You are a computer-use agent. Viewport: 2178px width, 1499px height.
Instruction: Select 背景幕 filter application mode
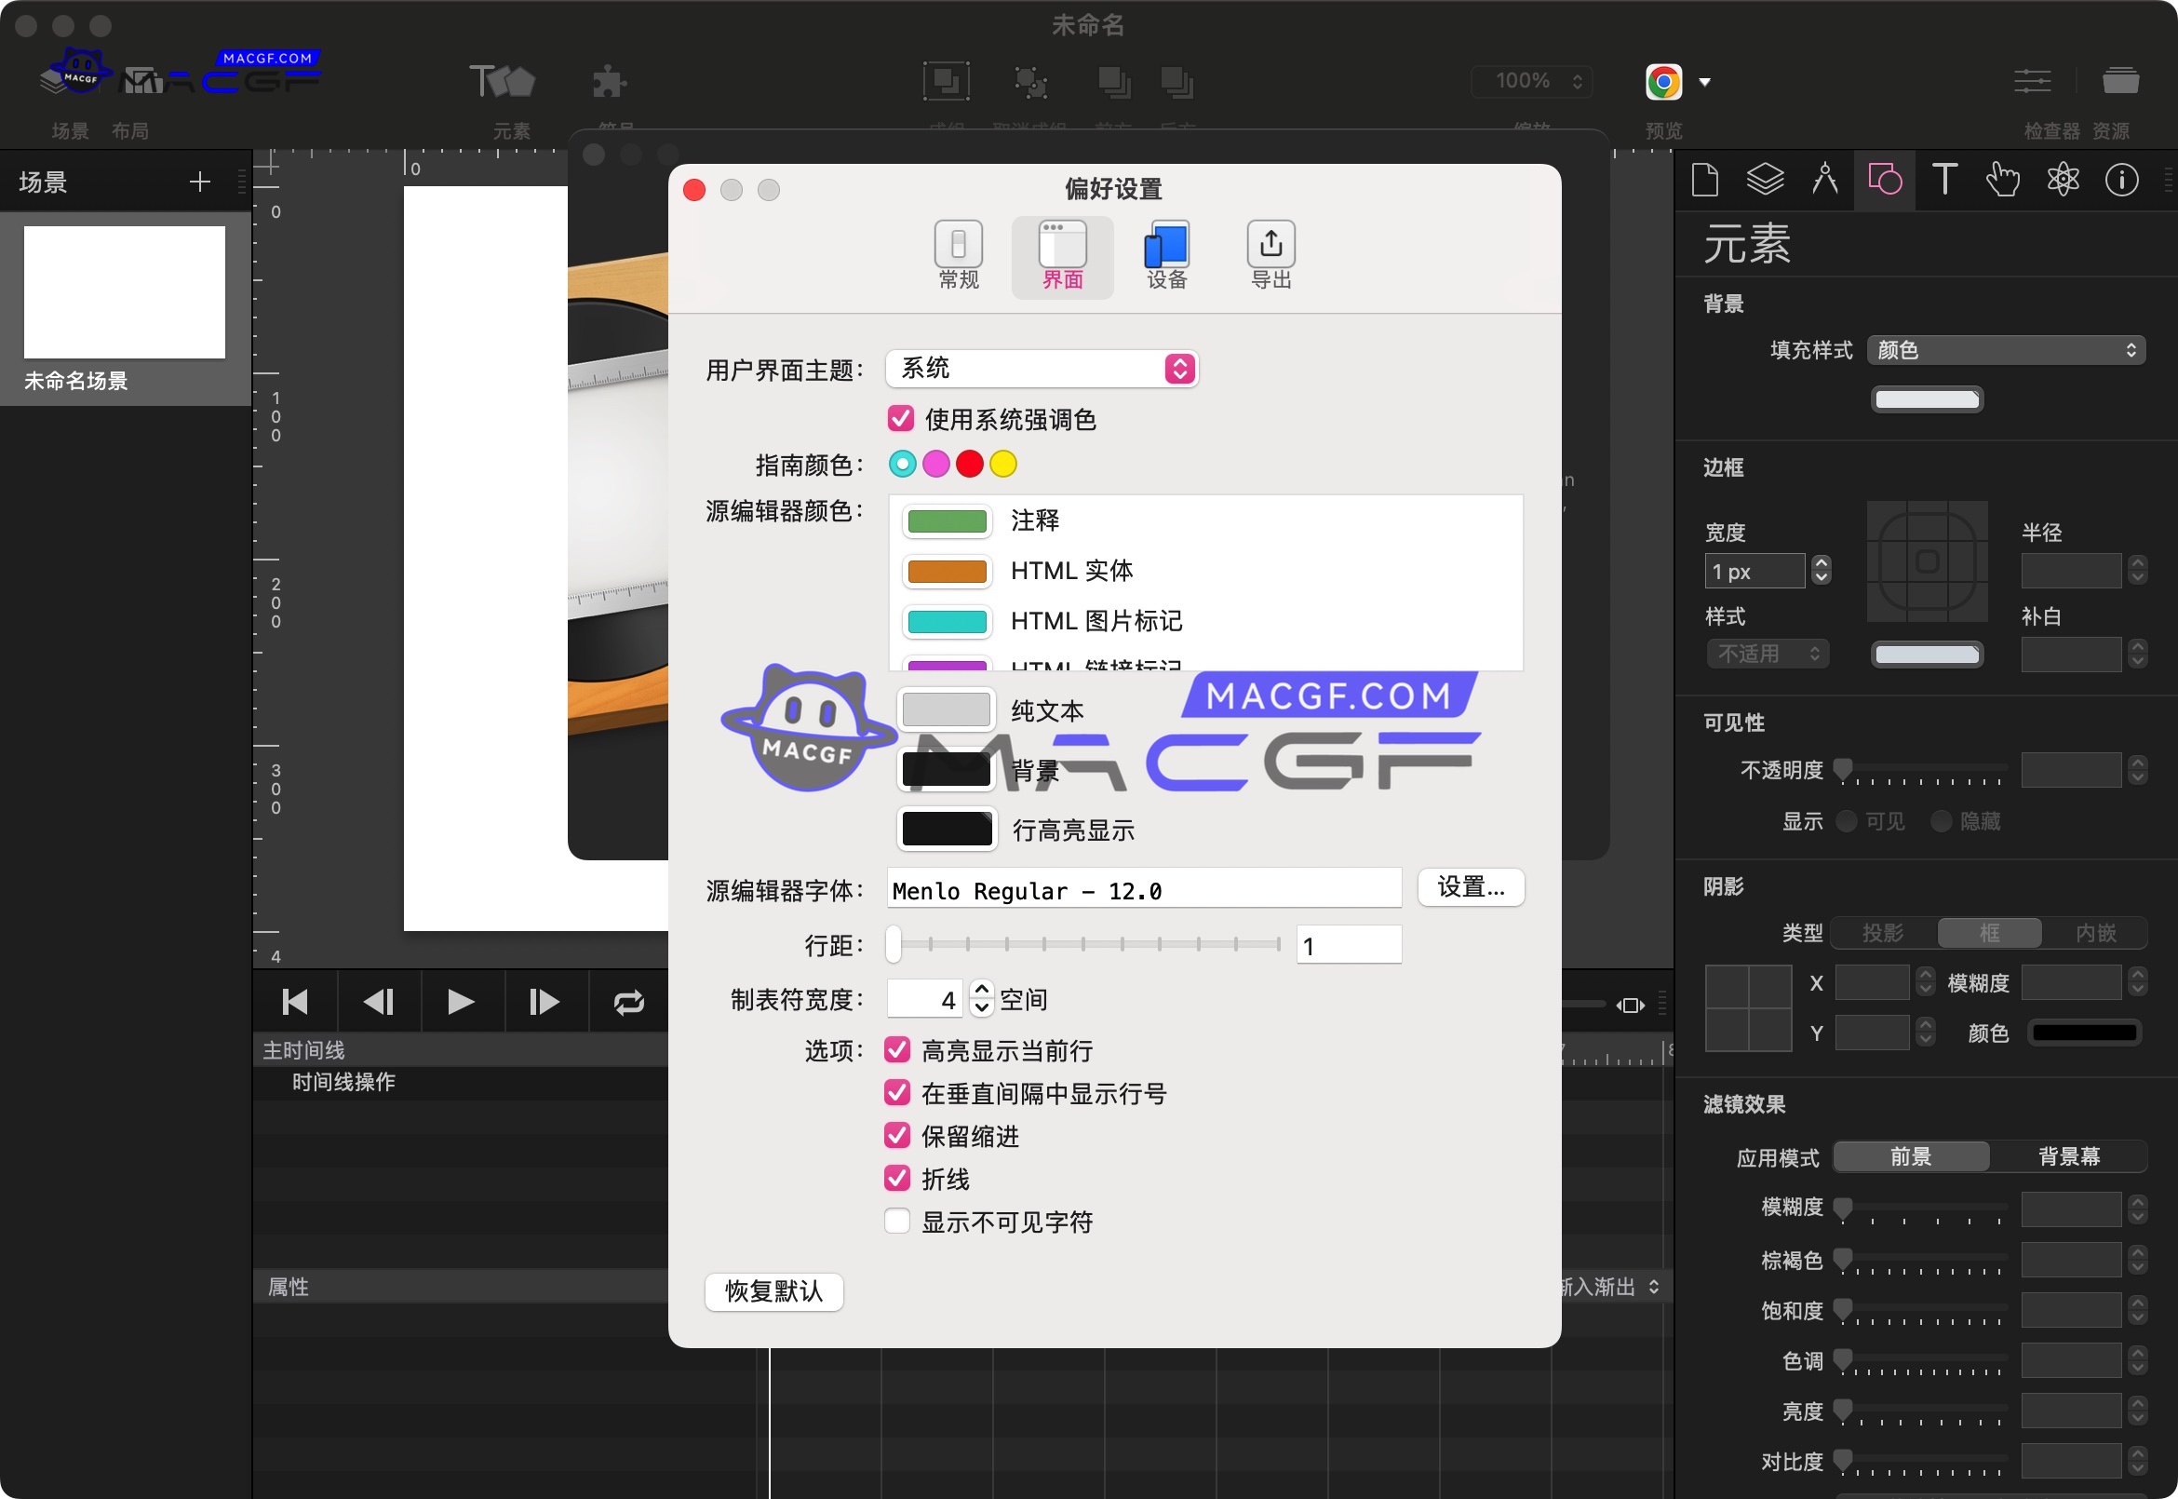2071,1156
